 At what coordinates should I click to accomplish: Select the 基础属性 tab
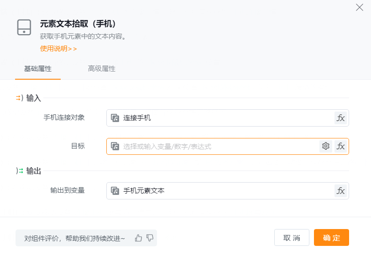[x=38, y=69]
